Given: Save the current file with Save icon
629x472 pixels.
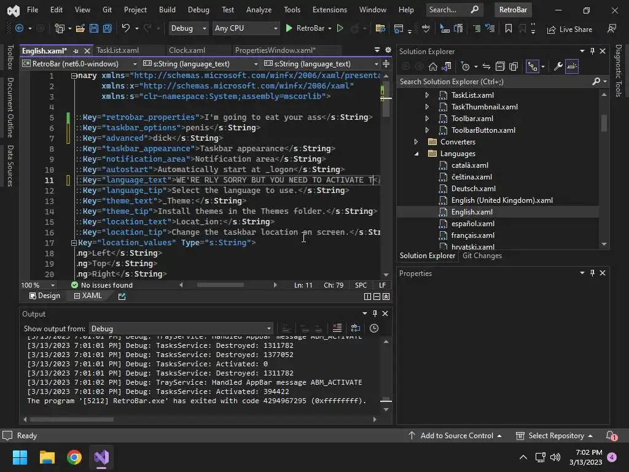Looking at the screenshot, I should (x=94, y=28).
